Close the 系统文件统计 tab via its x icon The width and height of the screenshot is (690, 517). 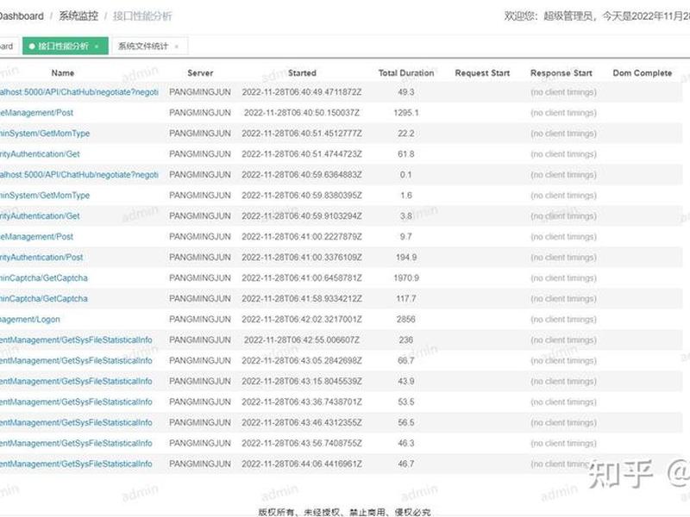[177, 47]
